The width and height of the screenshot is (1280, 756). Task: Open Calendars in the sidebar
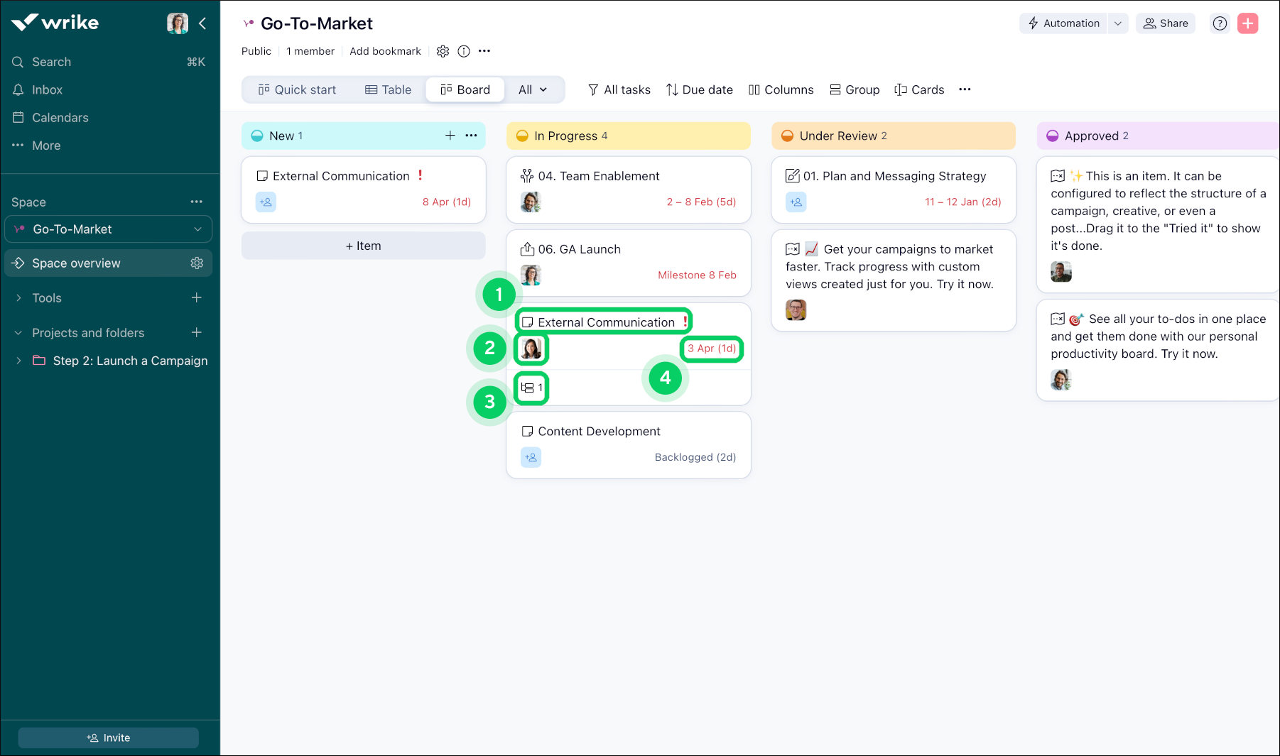point(60,117)
